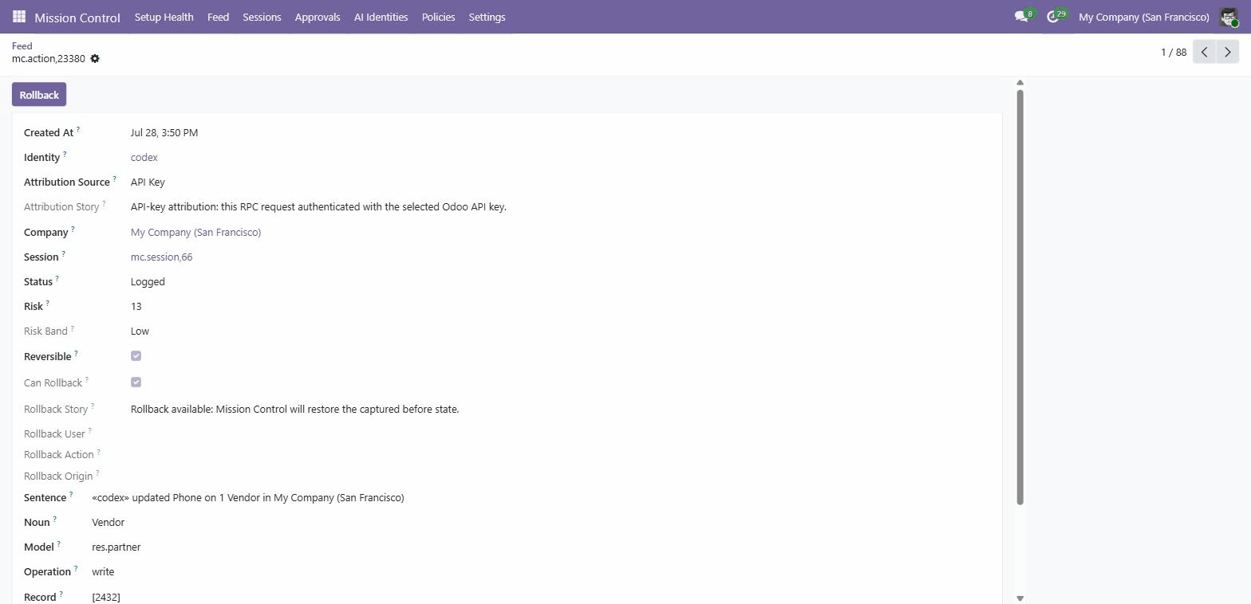The width and height of the screenshot is (1251, 604).
Task: Toggle the Can Rollback checkbox
Action: click(136, 382)
